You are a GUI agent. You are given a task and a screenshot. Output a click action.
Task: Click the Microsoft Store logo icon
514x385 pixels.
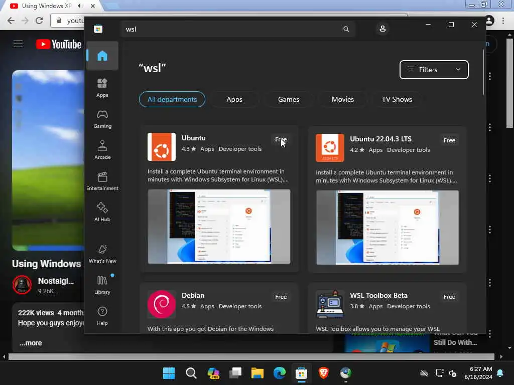98,29
